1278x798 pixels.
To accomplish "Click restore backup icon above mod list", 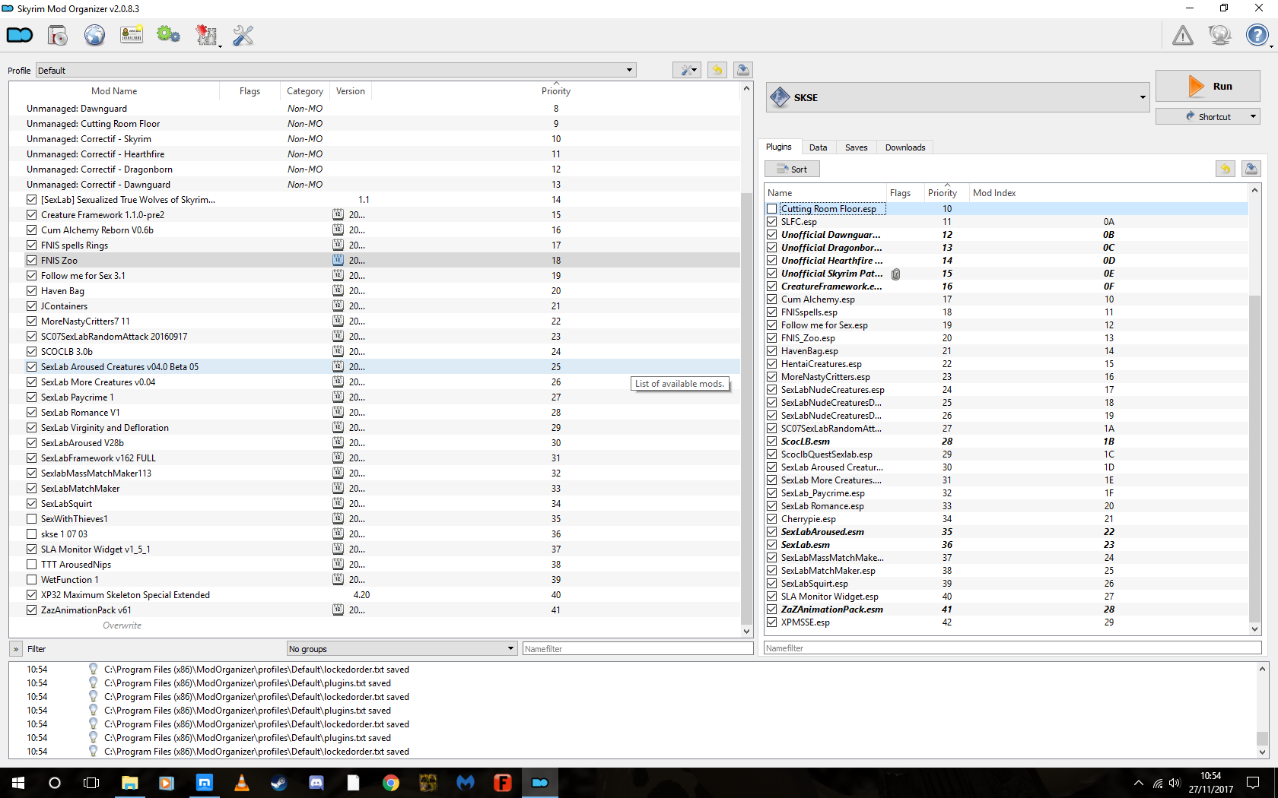I will coord(717,70).
